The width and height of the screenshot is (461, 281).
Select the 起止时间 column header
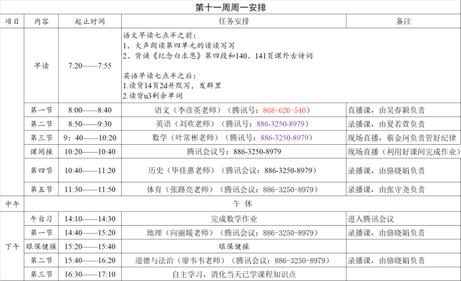click(90, 22)
